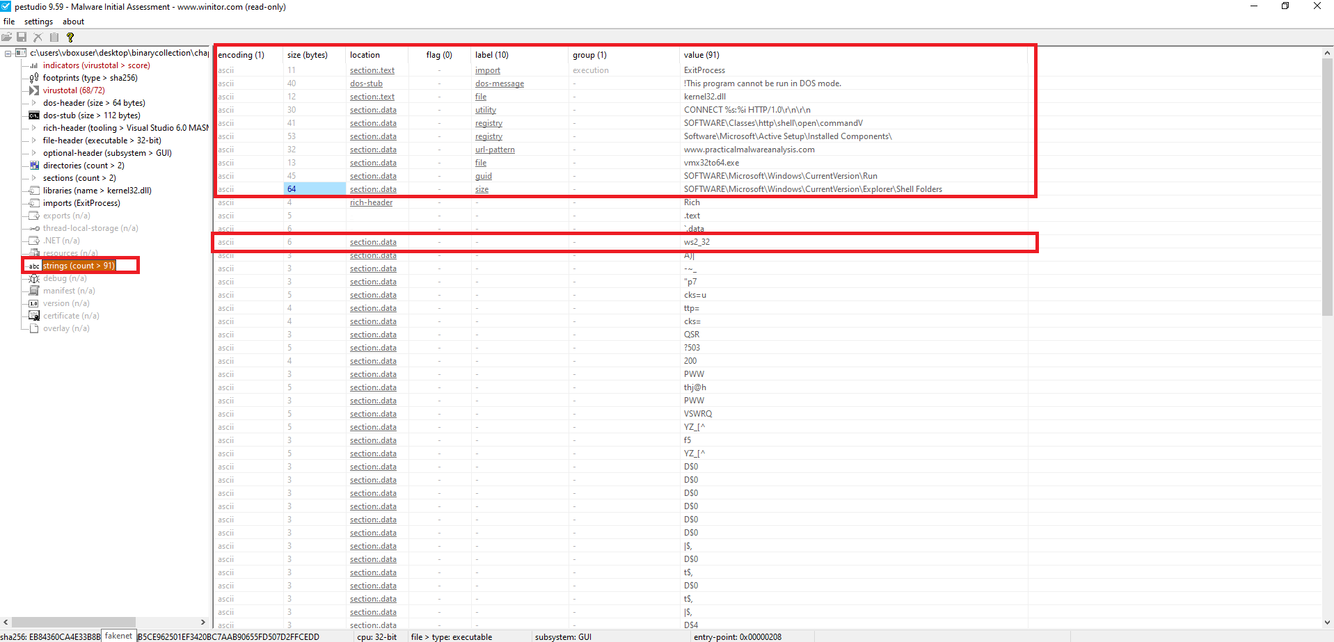Collapse the root file path node
The width and height of the screenshot is (1334, 642).
tap(8, 54)
